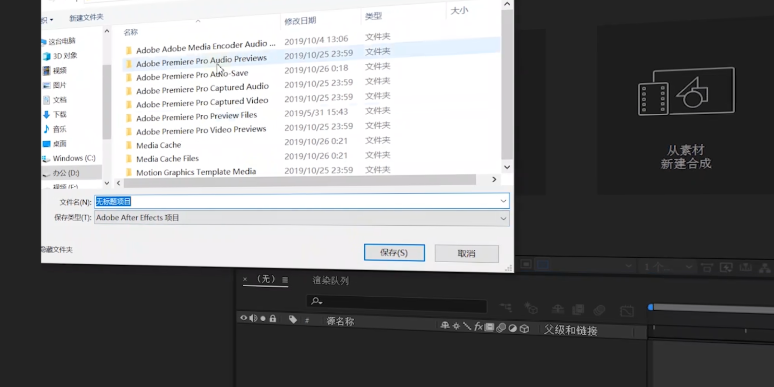The image size is (774, 387).
Task: Toggle the video eye column switch
Action: (x=243, y=318)
